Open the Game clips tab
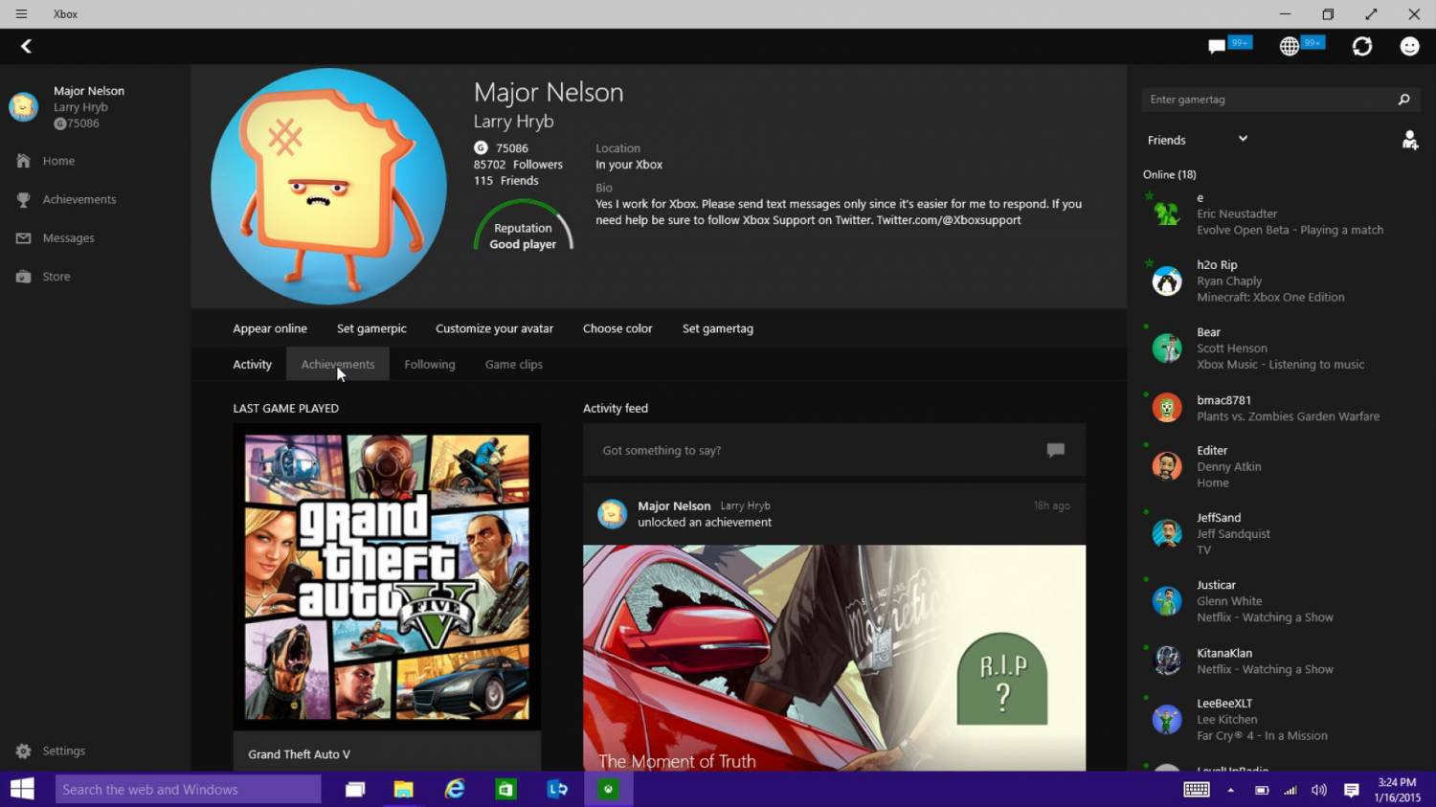1436x807 pixels. 513,364
